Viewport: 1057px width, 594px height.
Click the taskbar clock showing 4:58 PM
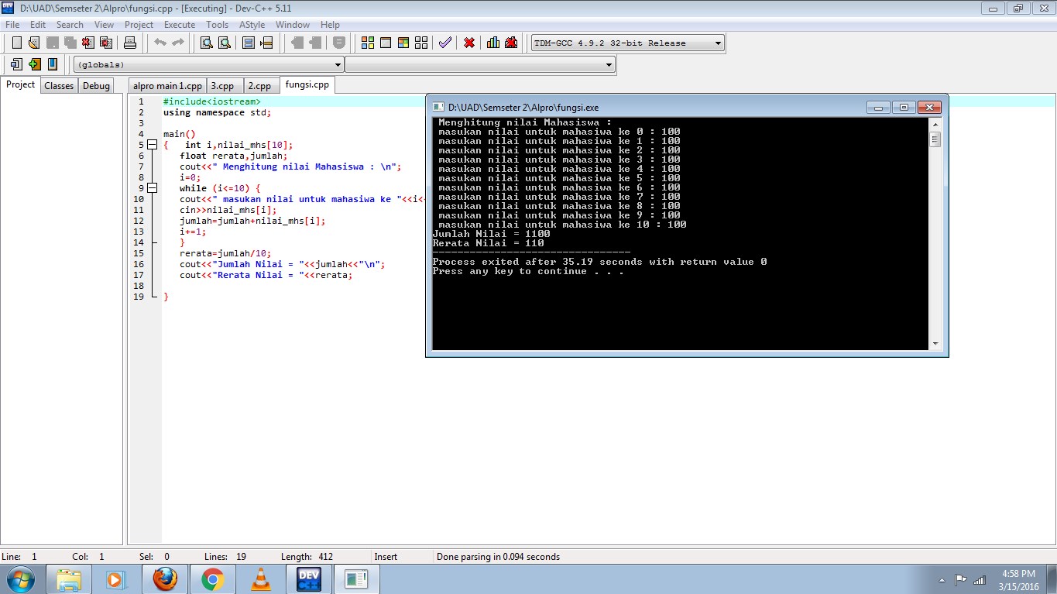pyautogui.click(x=1018, y=579)
